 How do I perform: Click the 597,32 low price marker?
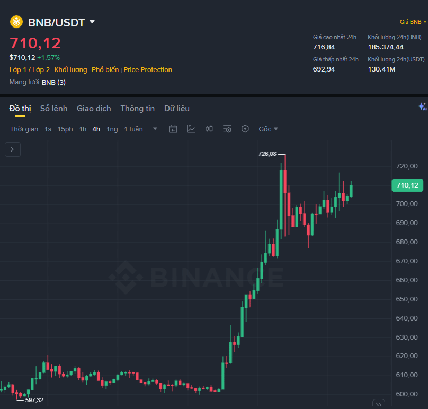(34, 401)
